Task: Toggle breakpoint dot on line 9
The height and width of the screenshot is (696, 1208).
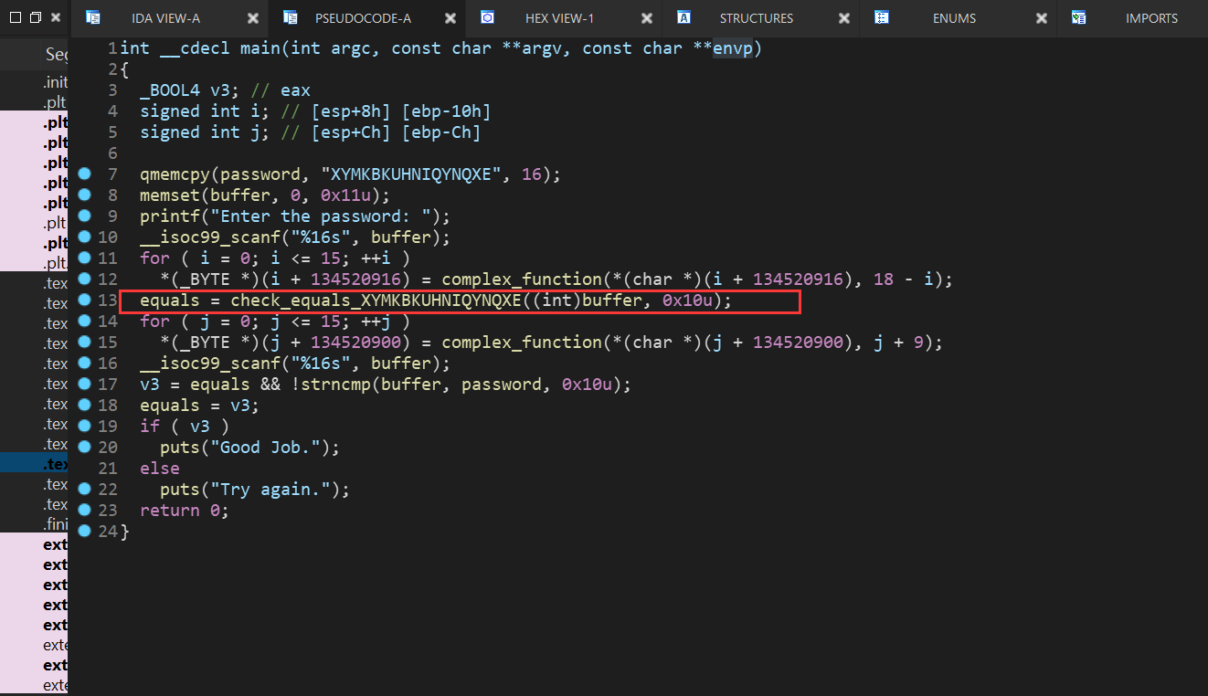Action: tap(85, 216)
